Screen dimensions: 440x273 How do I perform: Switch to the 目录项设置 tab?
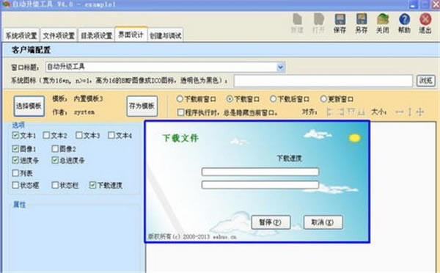tap(96, 35)
